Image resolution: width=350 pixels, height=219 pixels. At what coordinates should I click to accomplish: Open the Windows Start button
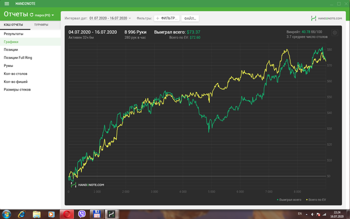(6, 214)
